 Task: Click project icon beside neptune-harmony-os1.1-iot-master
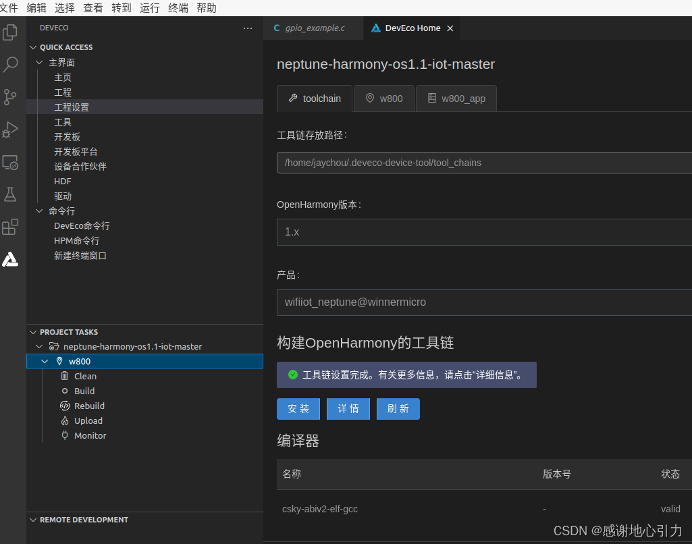(x=54, y=346)
